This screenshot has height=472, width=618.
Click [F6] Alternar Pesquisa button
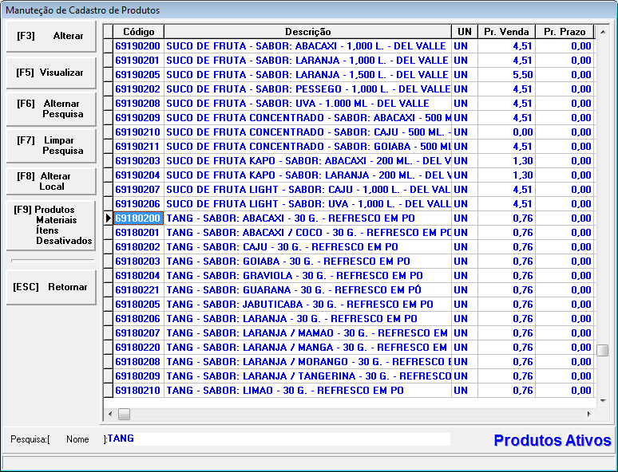[50, 108]
